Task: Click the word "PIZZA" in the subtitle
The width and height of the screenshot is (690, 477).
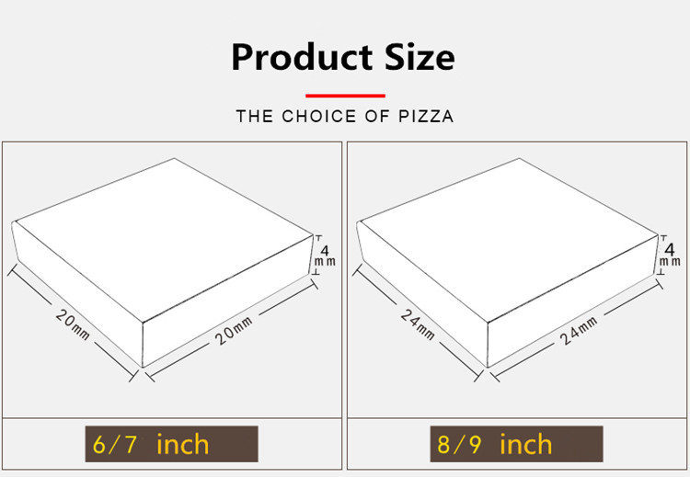Action: tap(426, 116)
